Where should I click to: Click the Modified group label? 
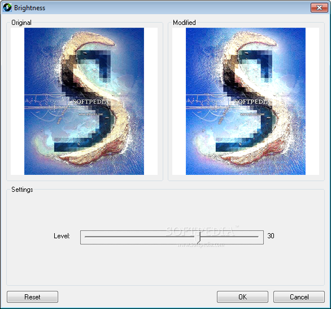(184, 23)
